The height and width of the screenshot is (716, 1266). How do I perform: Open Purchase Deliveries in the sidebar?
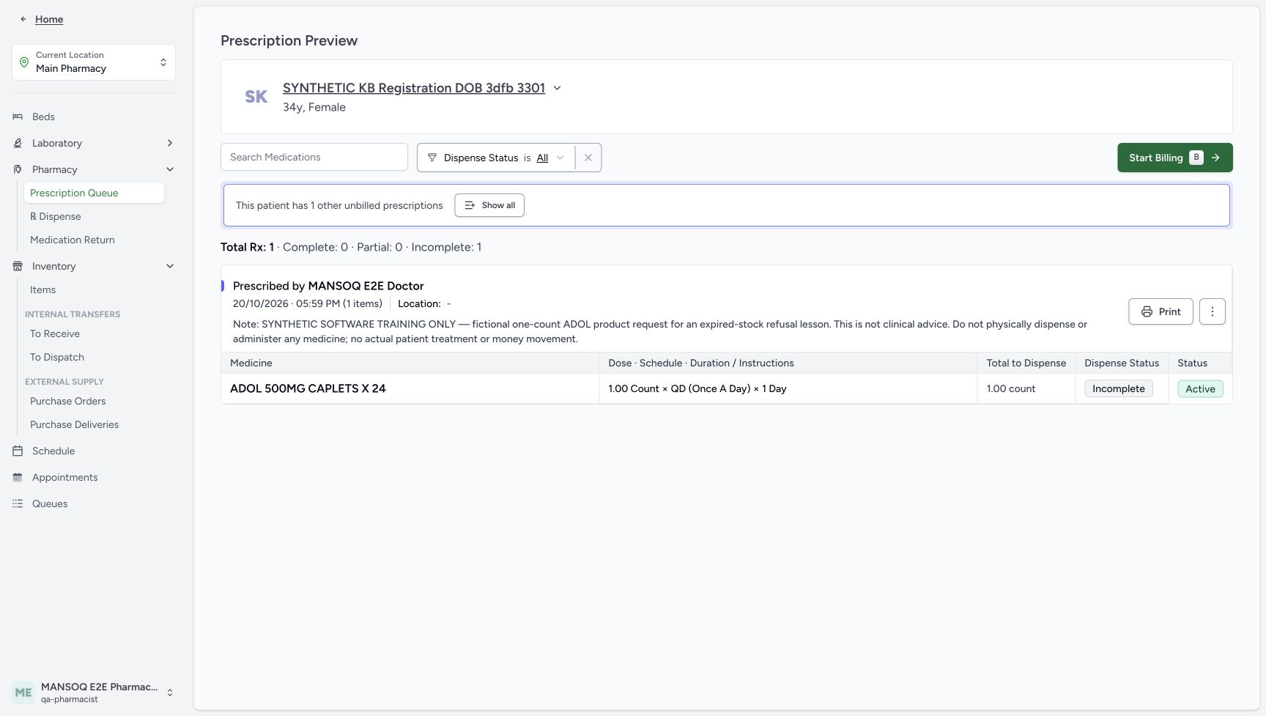pyautogui.click(x=74, y=424)
